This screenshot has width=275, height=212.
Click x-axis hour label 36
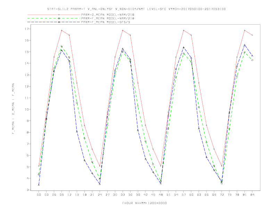[x=130, y=195]
